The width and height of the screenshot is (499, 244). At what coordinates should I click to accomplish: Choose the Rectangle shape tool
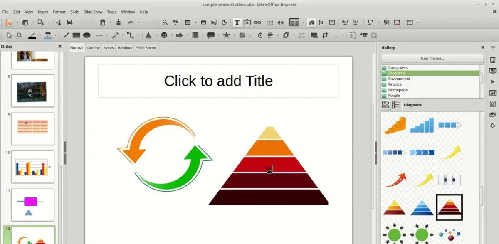pyautogui.click(x=77, y=35)
